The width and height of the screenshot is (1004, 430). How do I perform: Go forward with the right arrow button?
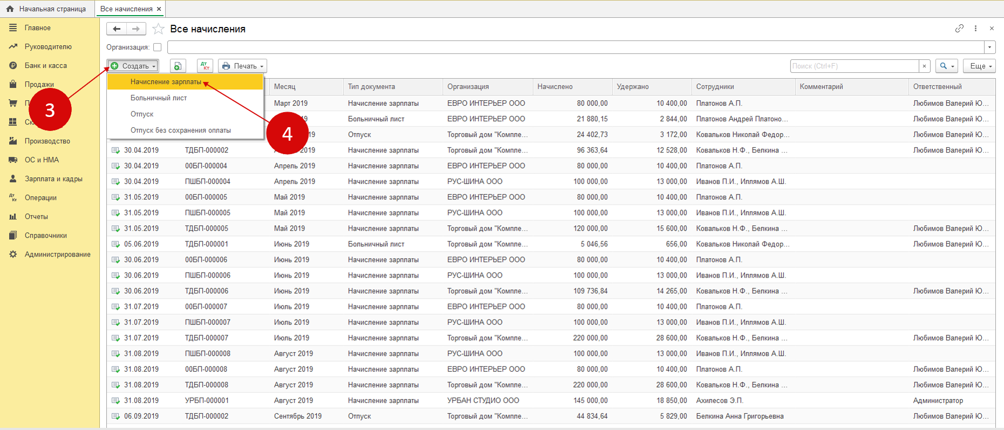[136, 29]
